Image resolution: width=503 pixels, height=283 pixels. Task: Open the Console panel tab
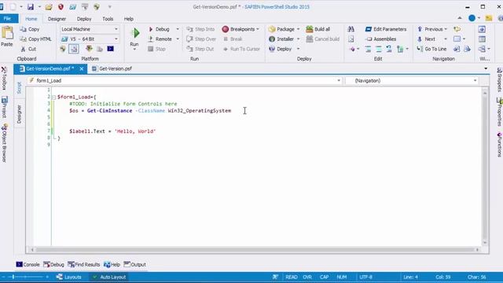pyautogui.click(x=28, y=265)
